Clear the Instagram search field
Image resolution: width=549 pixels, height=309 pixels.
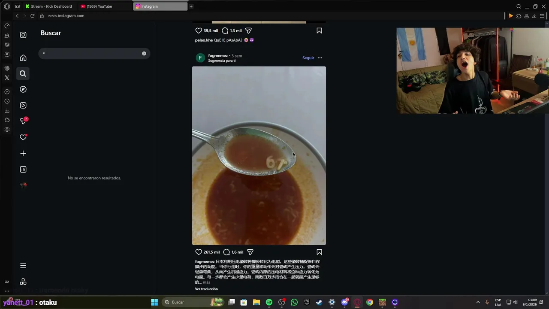tap(144, 54)
